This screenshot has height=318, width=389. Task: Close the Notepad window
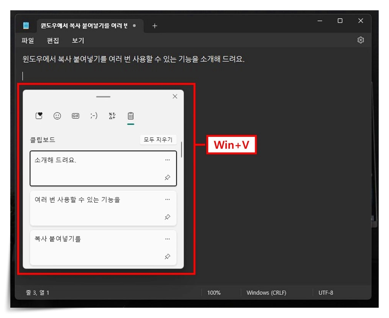pyautogui.click(x=361, y=21)
